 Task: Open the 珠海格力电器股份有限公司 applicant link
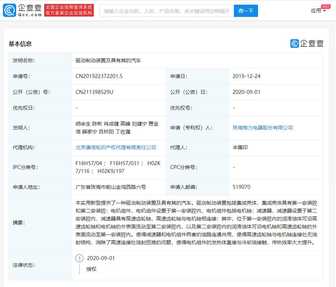point(263,128)
